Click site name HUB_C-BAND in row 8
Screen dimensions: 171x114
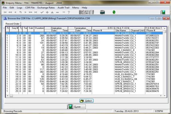coord(122,50)
